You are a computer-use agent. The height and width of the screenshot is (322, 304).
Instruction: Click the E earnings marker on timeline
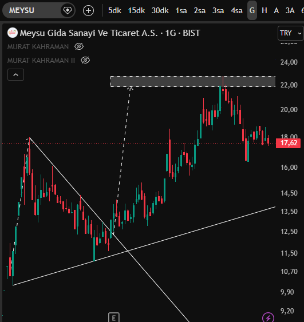[x=114, y=317]
